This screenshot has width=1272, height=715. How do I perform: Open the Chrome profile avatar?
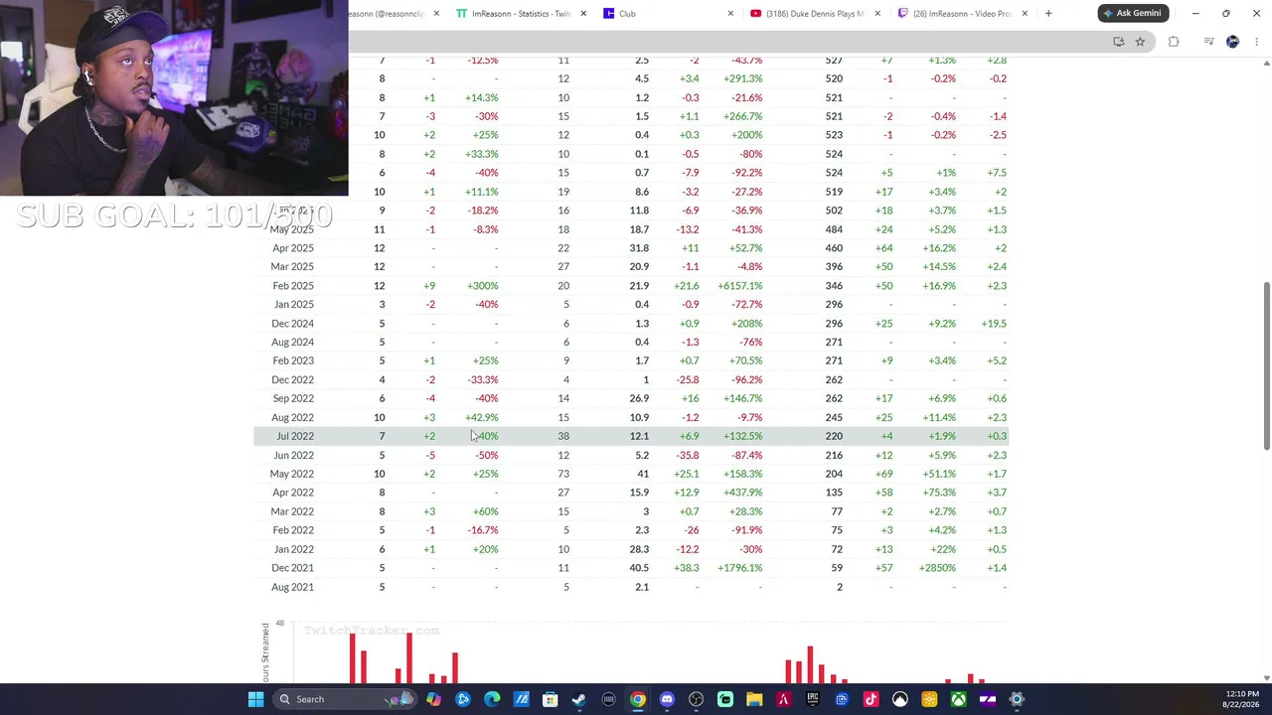click(1233, 42)
